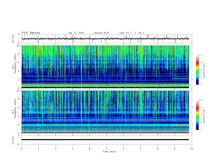The height and width of the screenshot is (167, 216).
Task: Click the "-7" tick on the ch.2 colorbar
Action: click(201, 130)
